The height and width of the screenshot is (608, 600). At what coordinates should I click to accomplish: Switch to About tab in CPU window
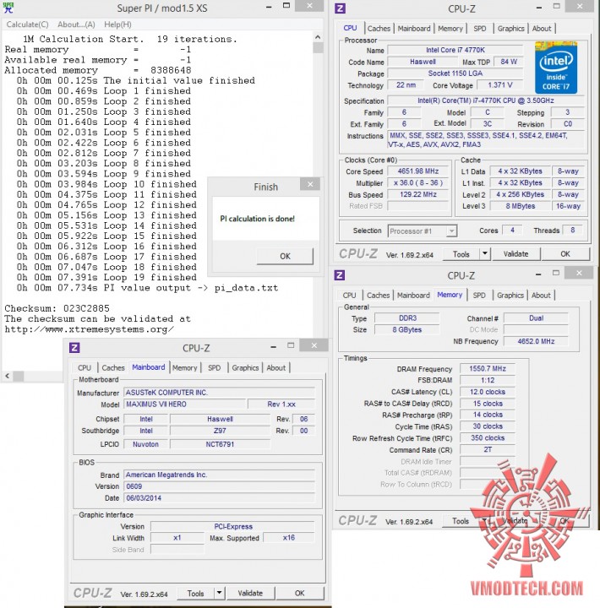(542, 29)
